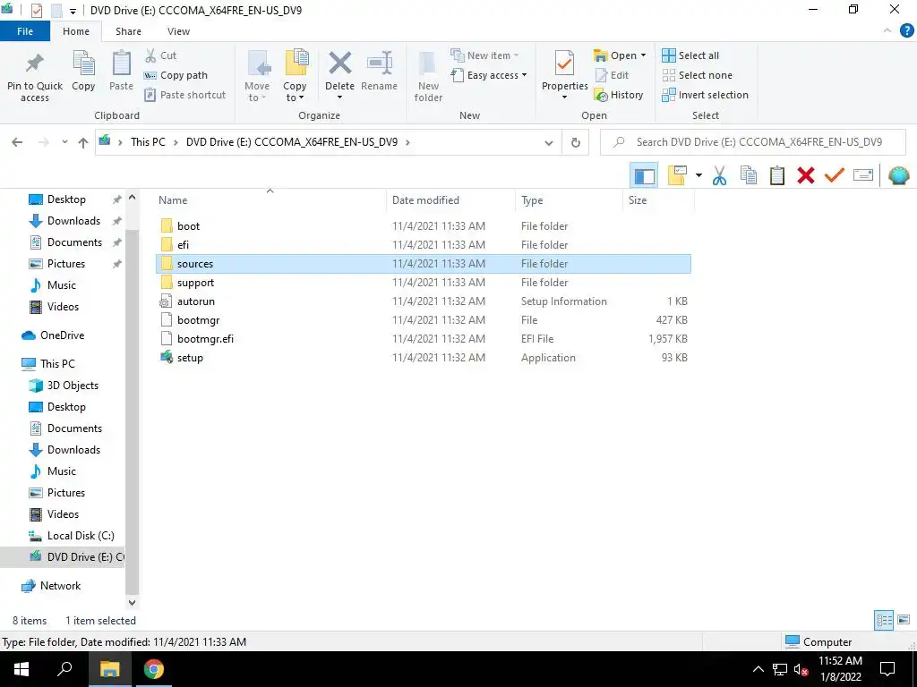Open the Windows Start menu
The width and height of the screenshot is (917, 687).
point(21,669)
